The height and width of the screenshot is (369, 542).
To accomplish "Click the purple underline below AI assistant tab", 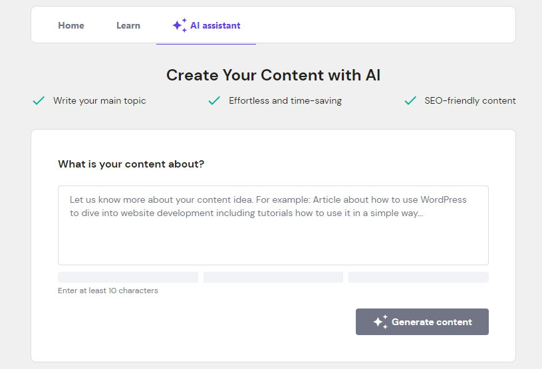I will [x=206, y=43].
